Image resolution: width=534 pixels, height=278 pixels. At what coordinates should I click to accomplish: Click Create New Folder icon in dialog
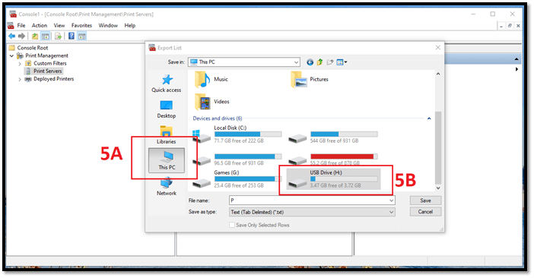tap(329, 62)
